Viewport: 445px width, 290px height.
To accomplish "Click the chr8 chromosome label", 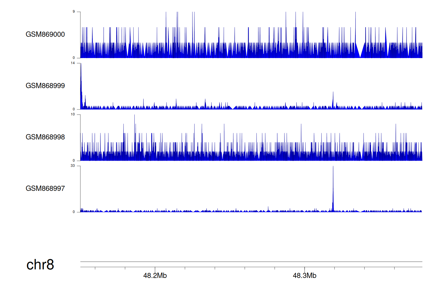I will (x=40, y=265).
